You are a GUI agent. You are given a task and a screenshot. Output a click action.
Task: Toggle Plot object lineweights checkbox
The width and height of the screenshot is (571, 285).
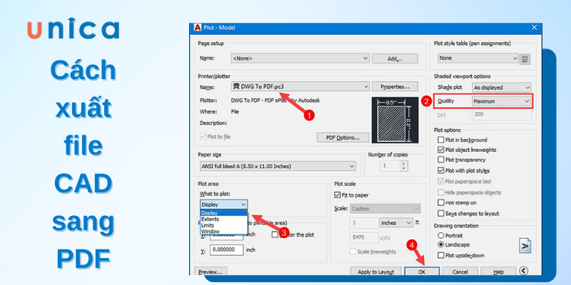pyautogui.click(x=440, y=150)
